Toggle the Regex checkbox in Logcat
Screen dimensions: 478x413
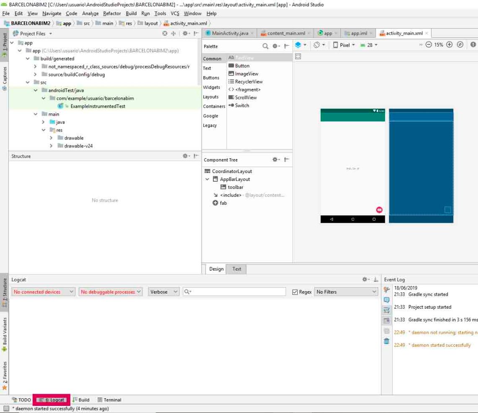pyautogui.click(x=295, y=292)
